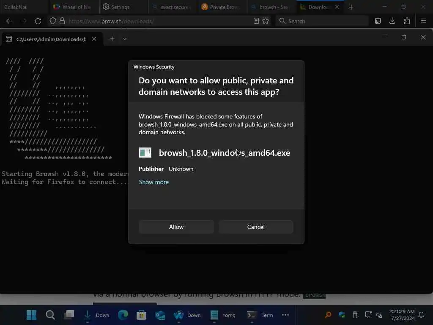Open the omg Notepad taskbar item
Viewport: 433px width, 325px height.
[x=223, y=315]
